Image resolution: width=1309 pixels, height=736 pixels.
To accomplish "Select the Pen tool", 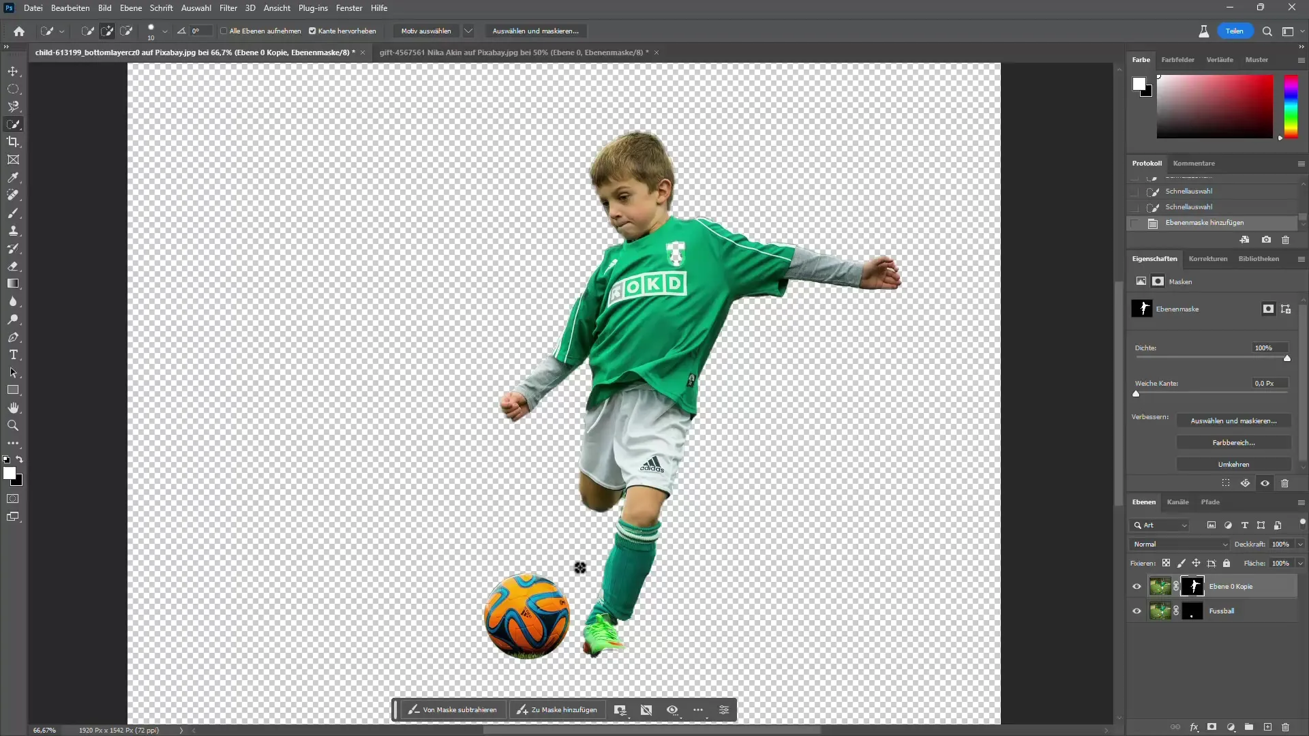I will (13, 337).
